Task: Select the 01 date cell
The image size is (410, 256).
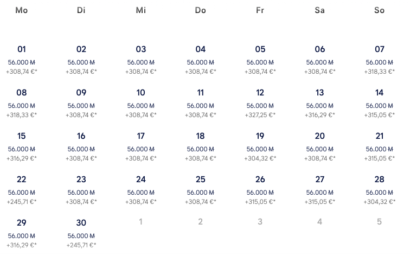Action: click(x=22, y=60)
